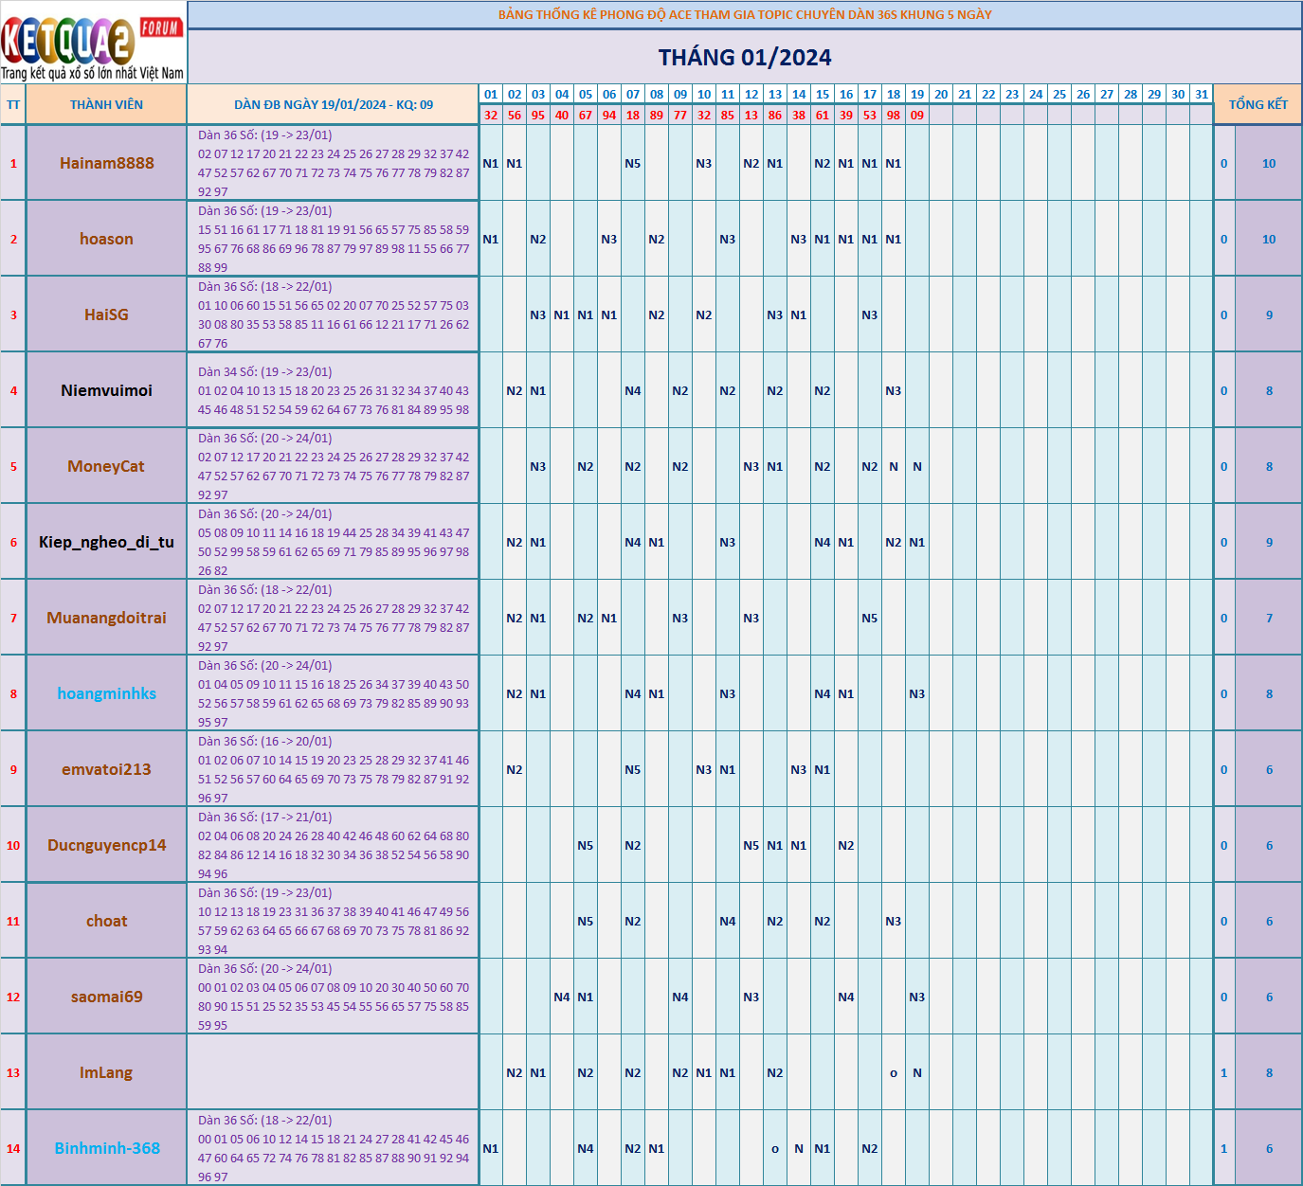This screenshot has height=1186, width=1303.
Task: Select day 25 column header
Action: 1059,94
